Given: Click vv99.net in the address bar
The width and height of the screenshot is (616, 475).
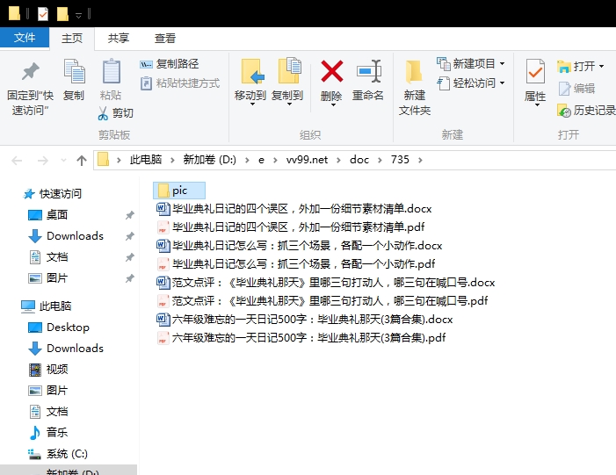Looking at the screenshot, I should pos(307,160).
